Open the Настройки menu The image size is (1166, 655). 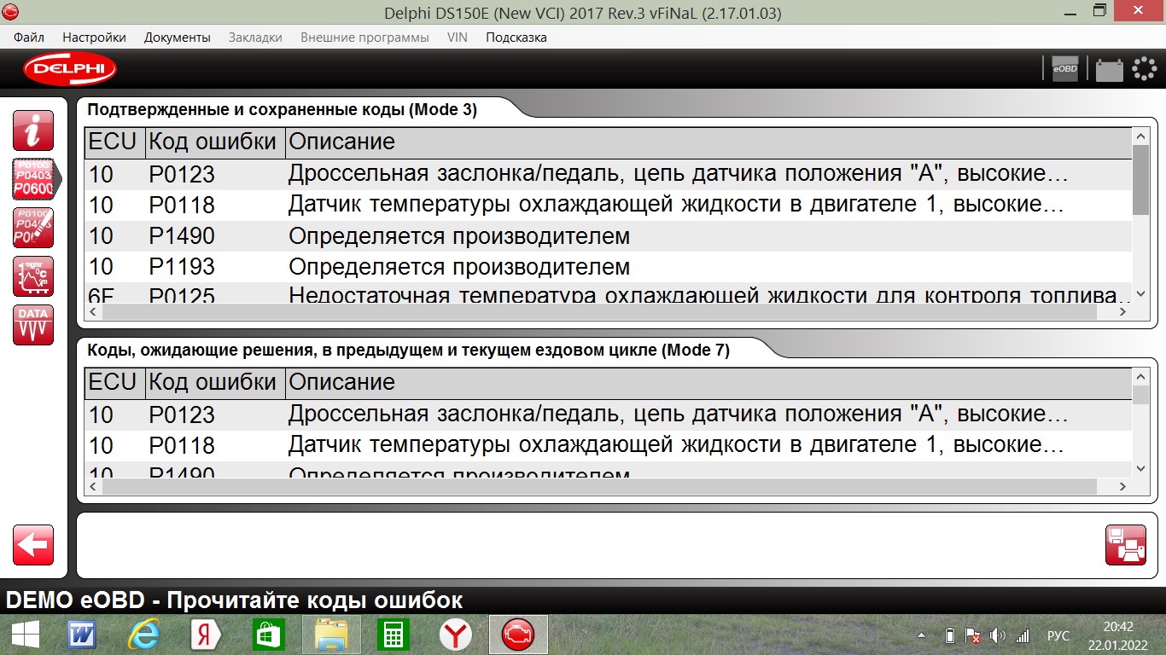(x=94, y=38)
